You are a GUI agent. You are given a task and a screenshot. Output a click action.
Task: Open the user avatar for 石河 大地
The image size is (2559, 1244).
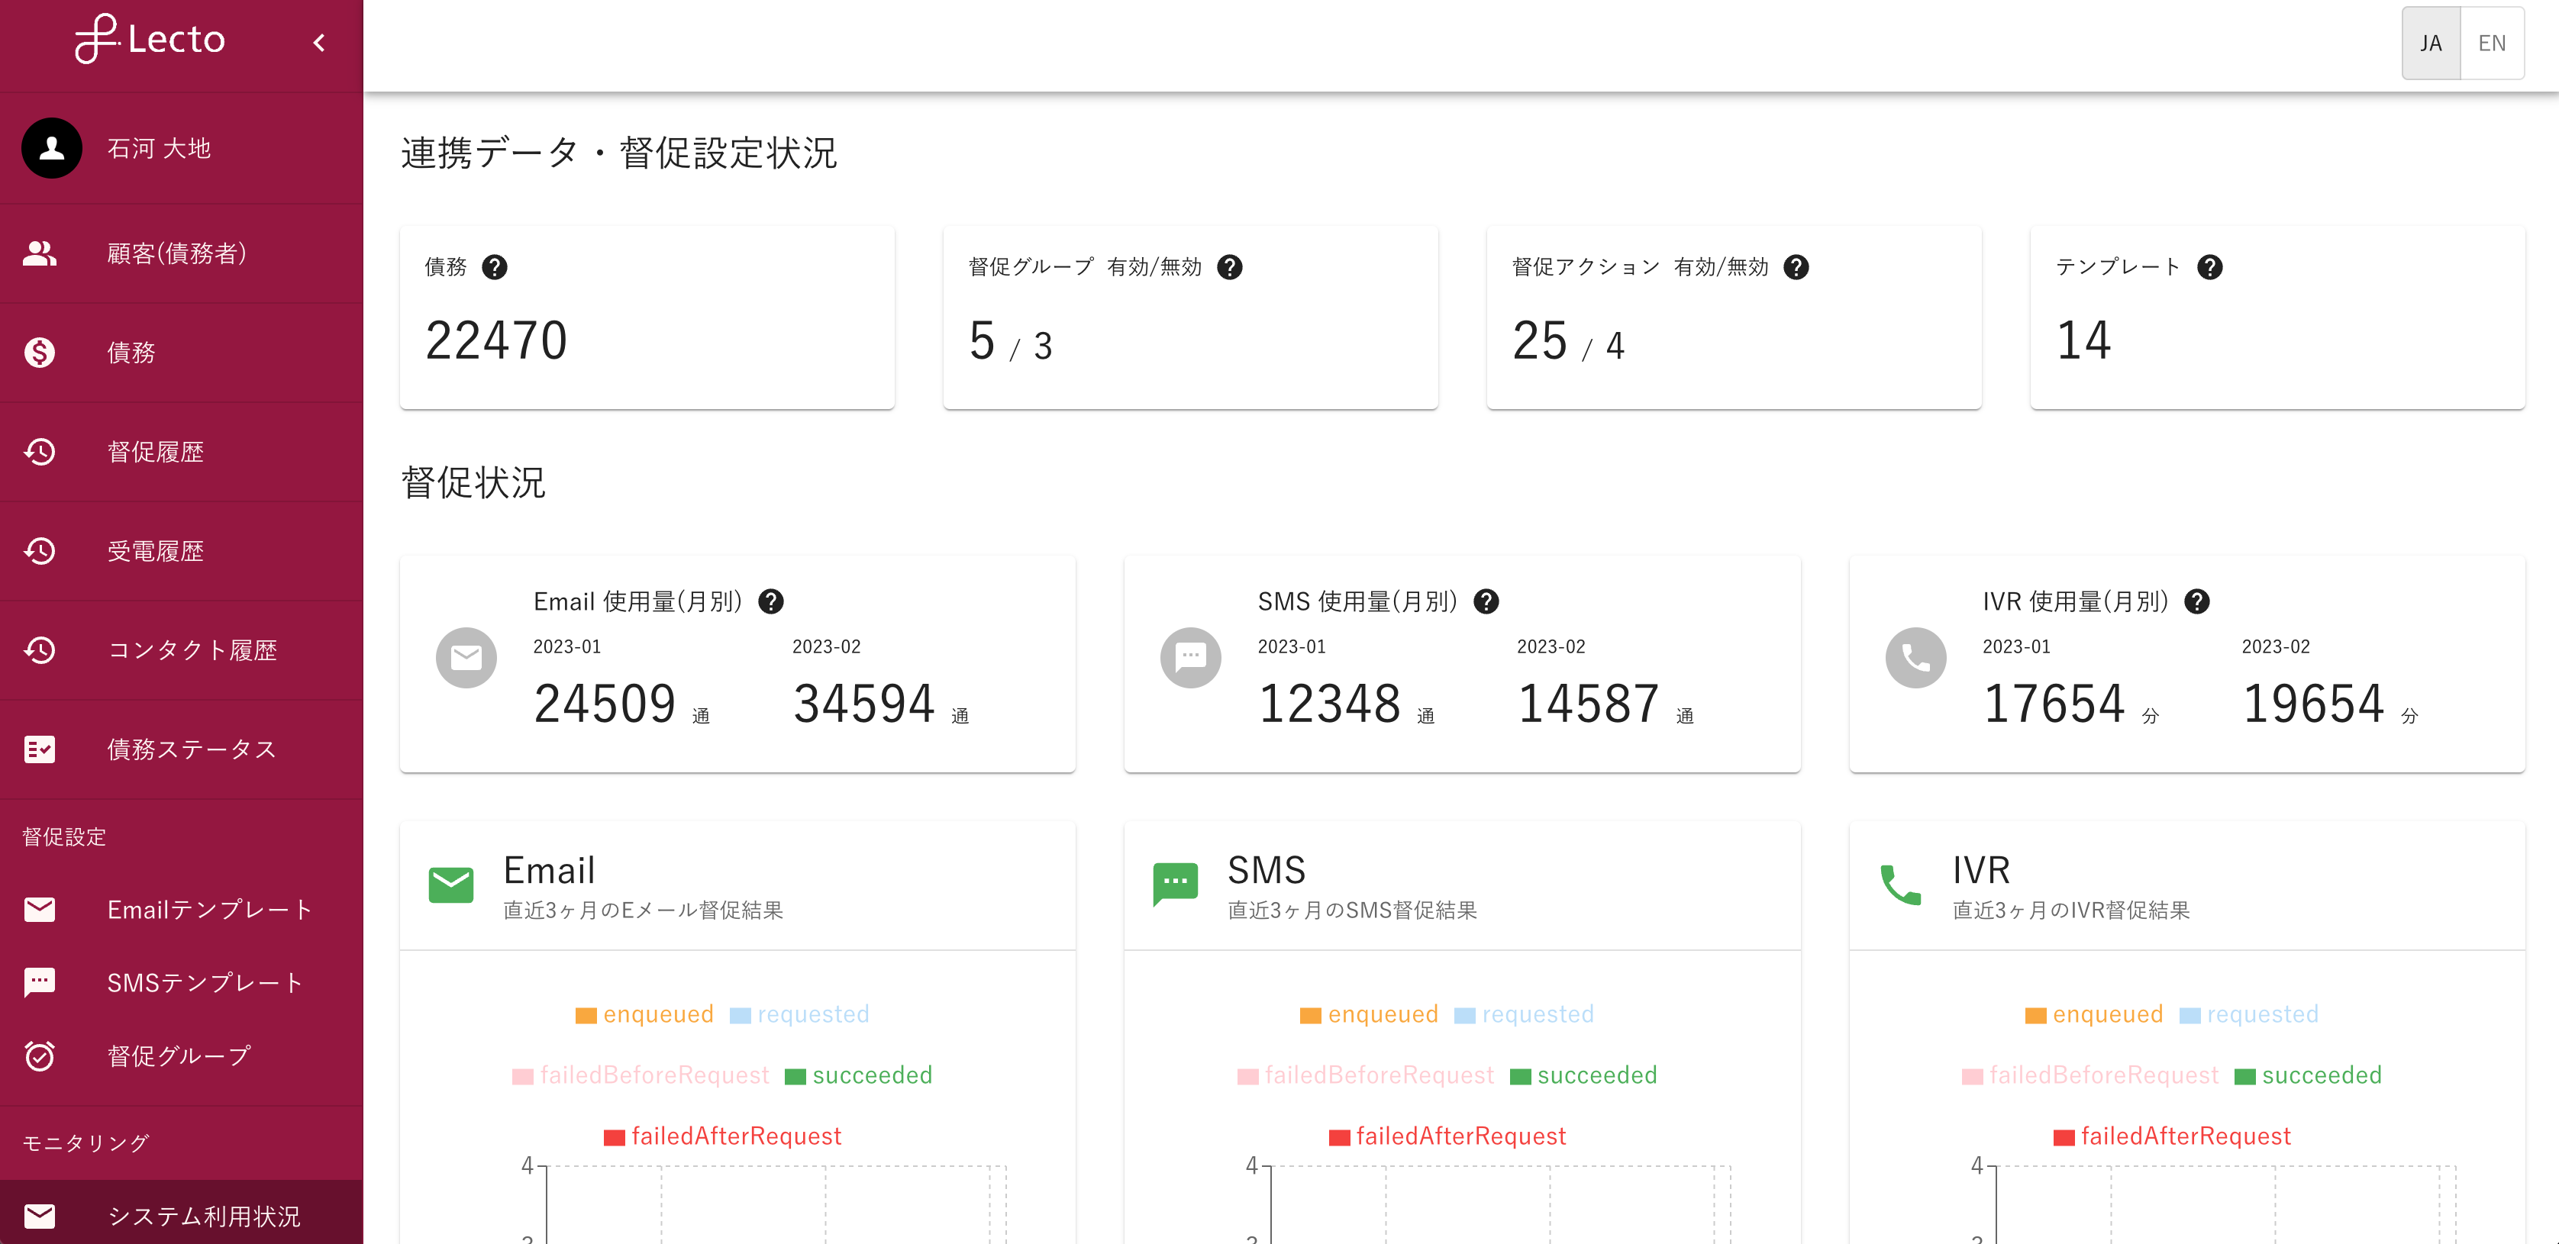[52, 148]
